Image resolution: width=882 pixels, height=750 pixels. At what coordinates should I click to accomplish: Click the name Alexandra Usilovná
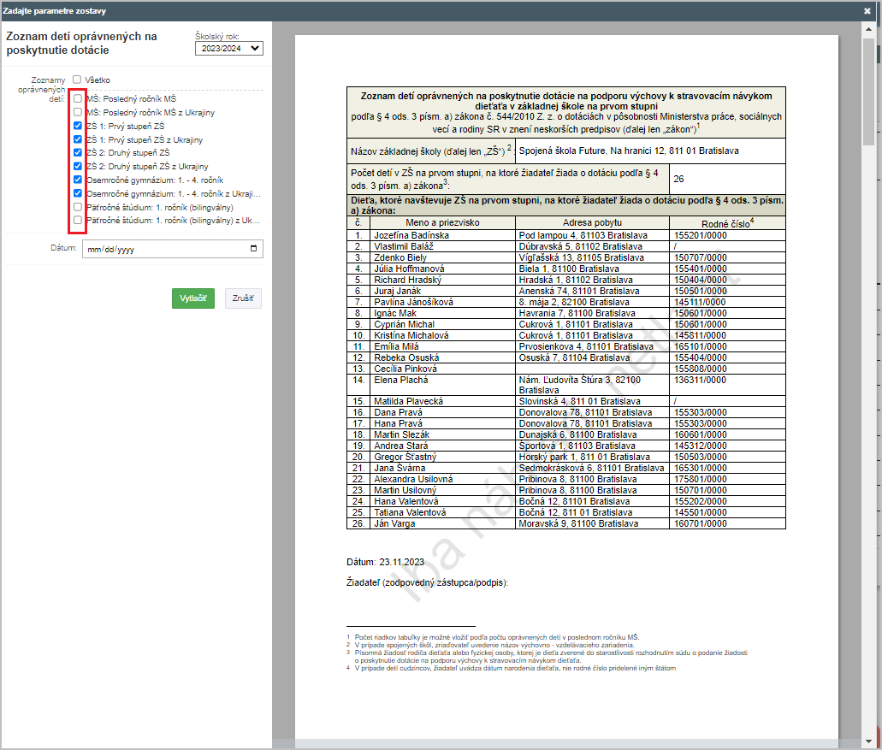[x=413, y=479]
